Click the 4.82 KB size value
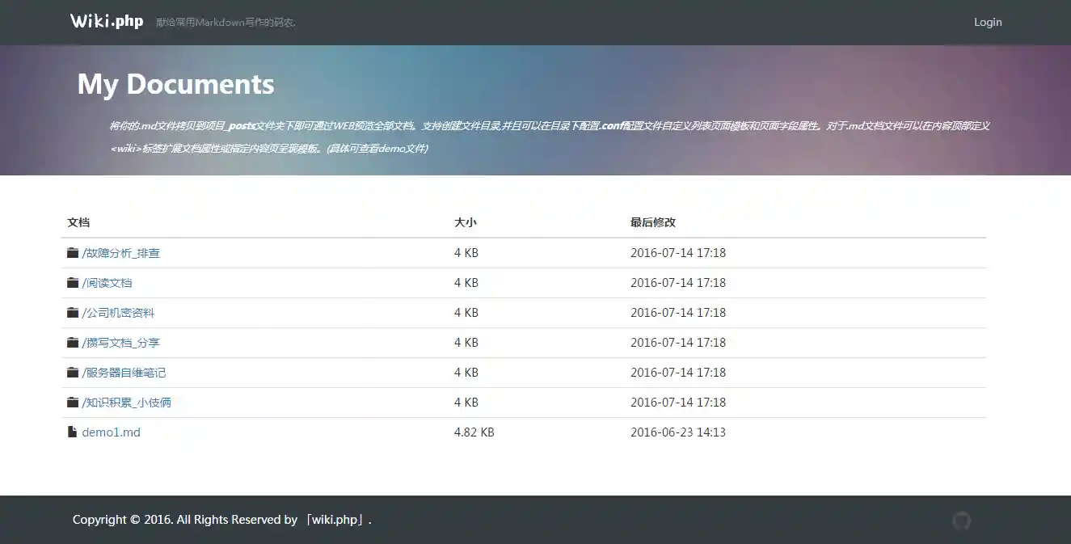 [x=474, y=432]
